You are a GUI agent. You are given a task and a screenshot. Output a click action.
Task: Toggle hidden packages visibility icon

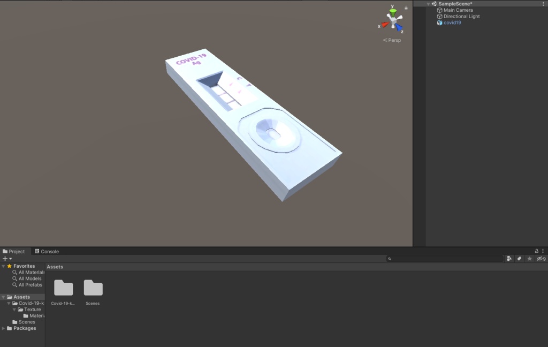541,259
